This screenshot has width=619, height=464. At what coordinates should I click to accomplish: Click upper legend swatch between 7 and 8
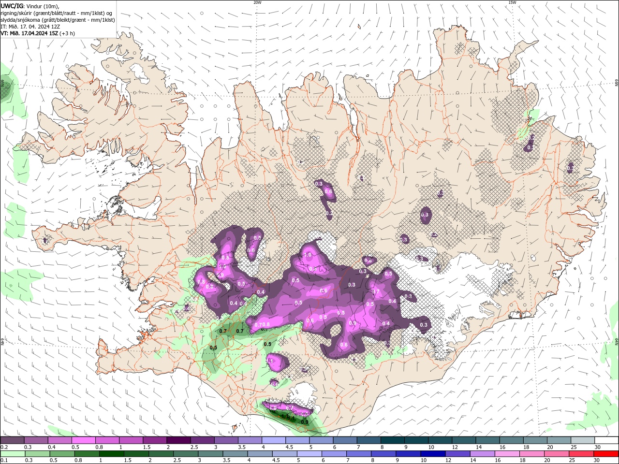[368, 440]
